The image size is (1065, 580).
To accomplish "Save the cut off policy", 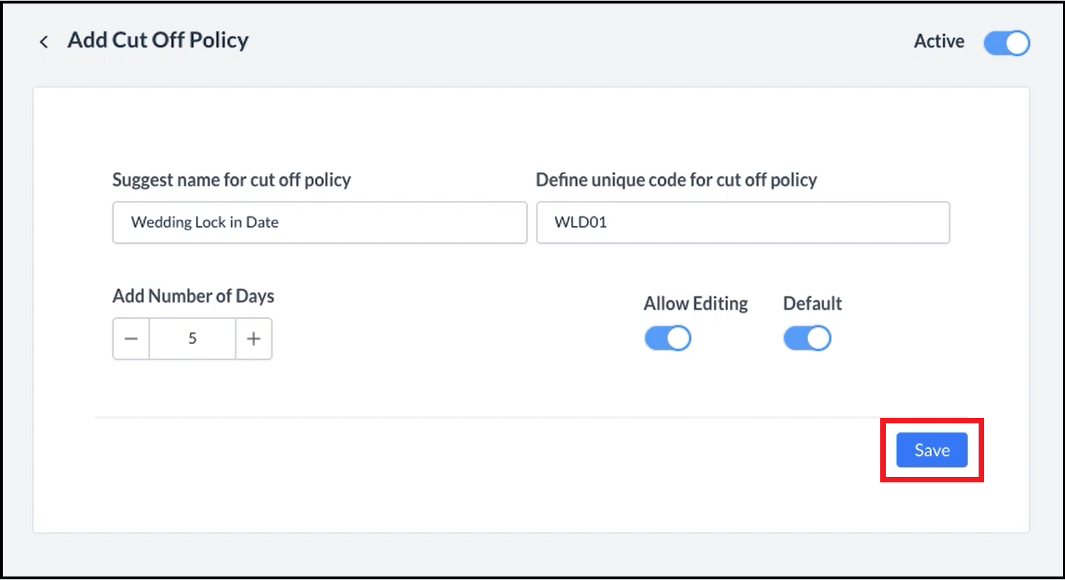I will click(932, 450).
